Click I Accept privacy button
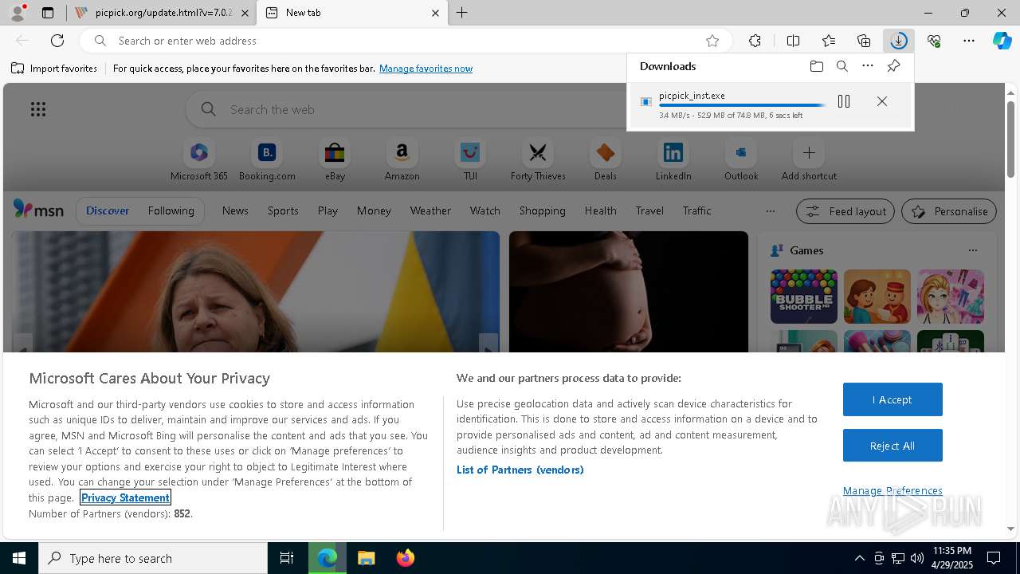This screenshot has width=1020, height=574. coord(892,399)
